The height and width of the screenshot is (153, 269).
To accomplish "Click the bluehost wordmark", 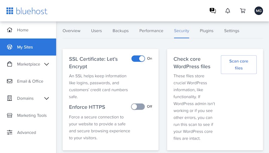I will click(32, 11).
